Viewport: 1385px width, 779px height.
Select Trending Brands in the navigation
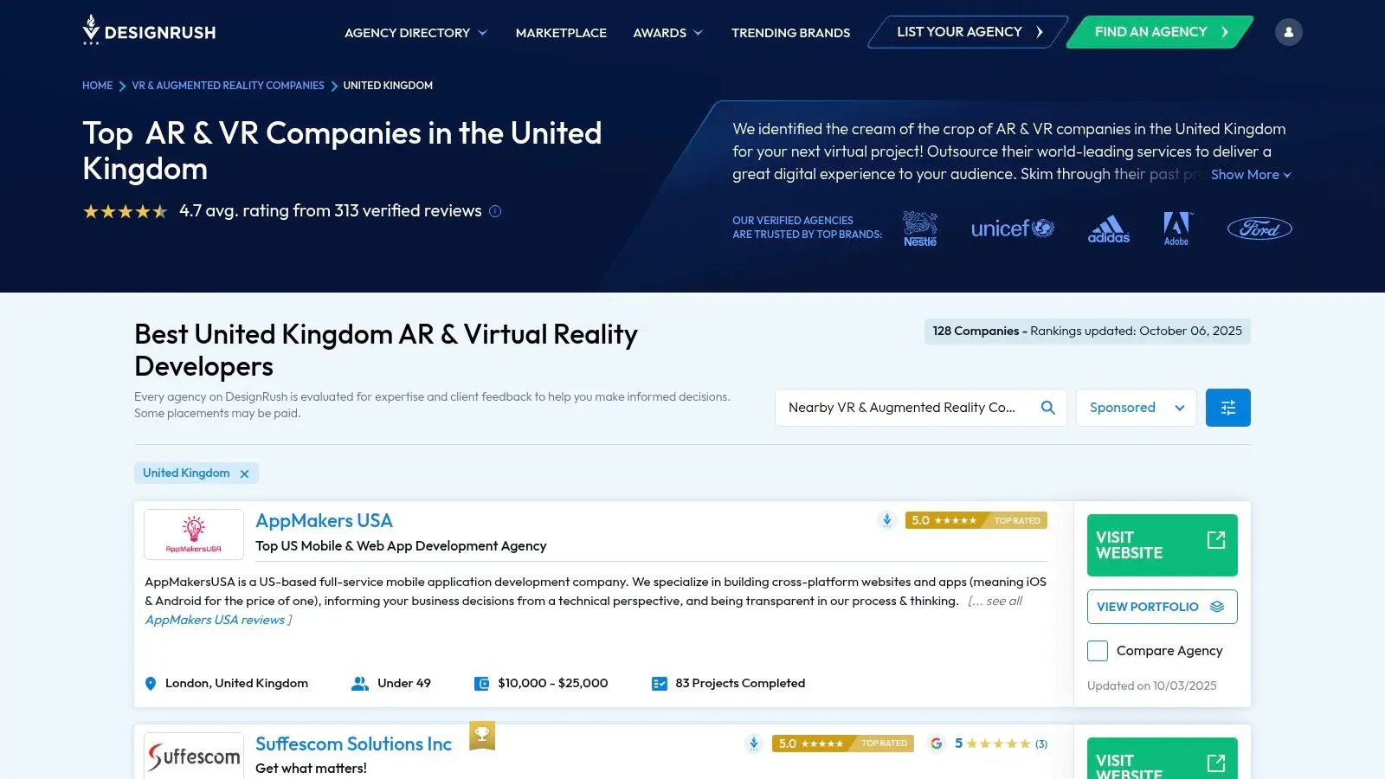point(790,32)
